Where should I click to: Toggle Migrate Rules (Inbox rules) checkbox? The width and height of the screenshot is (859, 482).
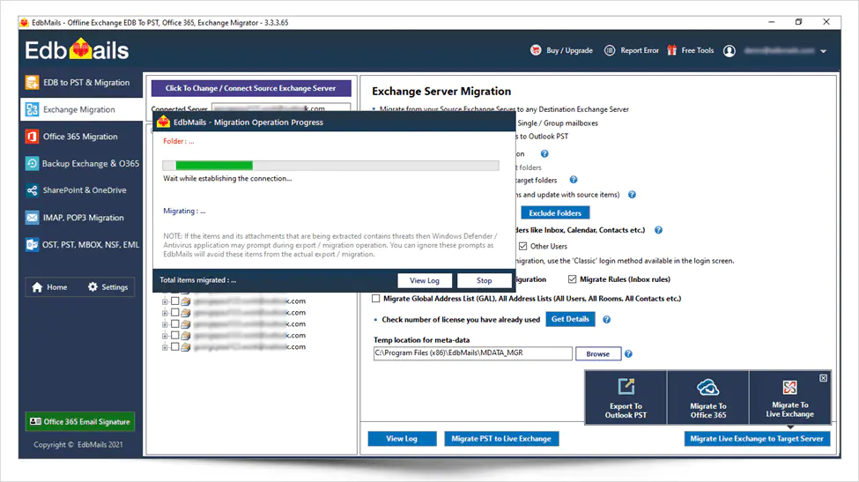point(573,279)
